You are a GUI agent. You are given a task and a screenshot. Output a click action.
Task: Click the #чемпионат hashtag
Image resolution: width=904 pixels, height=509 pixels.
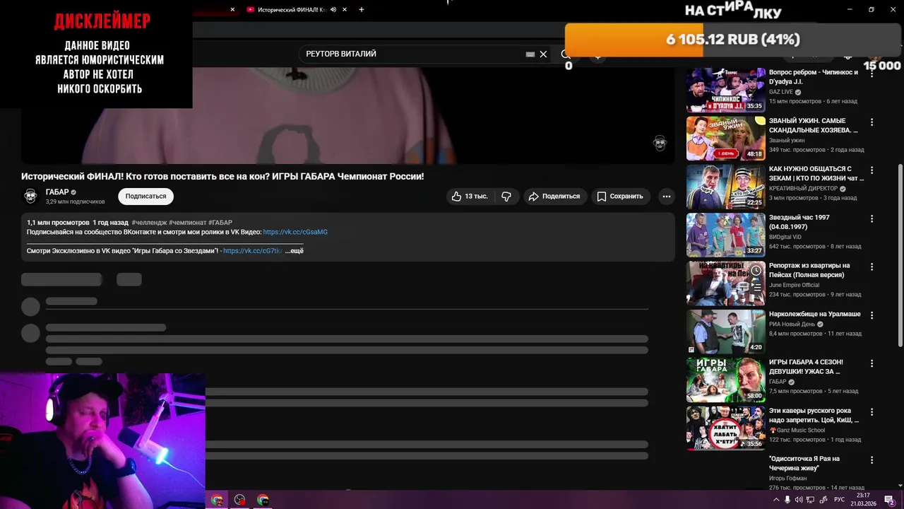[x=187, y=223]
